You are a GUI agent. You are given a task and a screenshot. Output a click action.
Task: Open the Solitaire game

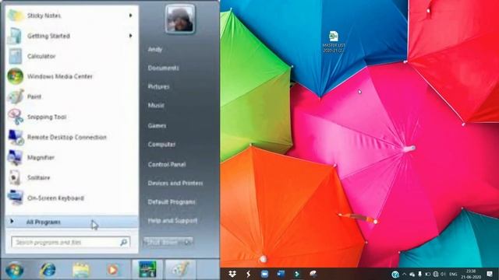point(72,178)
